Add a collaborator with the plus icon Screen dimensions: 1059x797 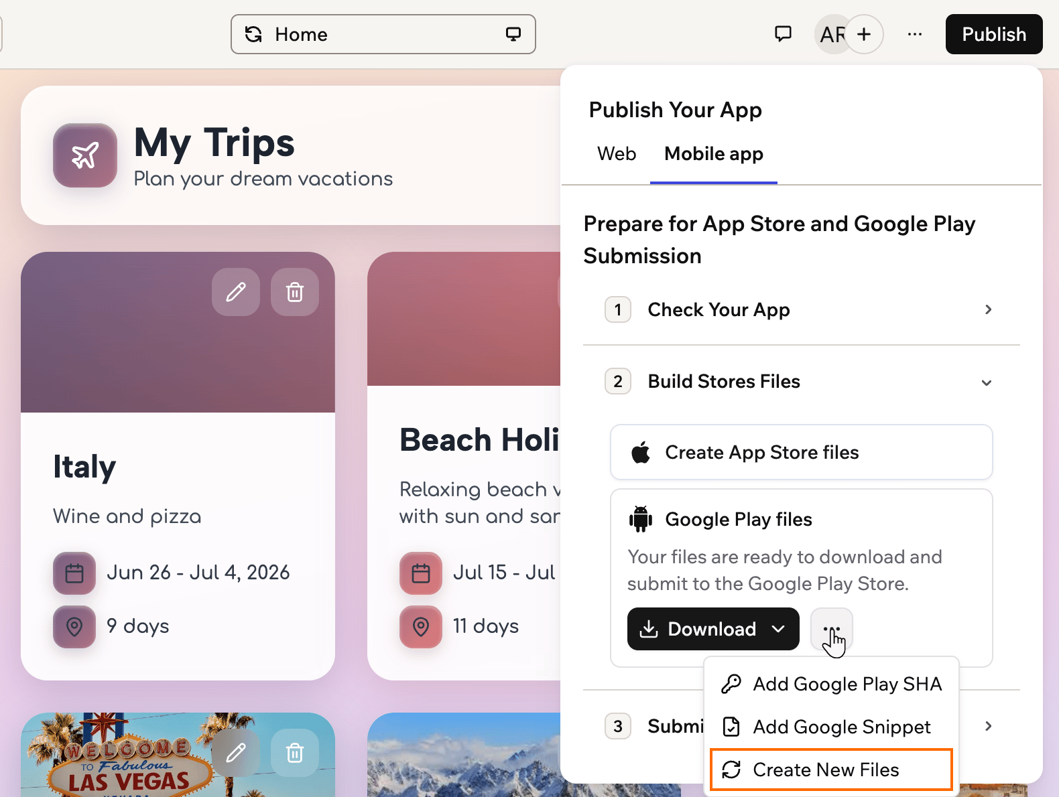(865, 34)
